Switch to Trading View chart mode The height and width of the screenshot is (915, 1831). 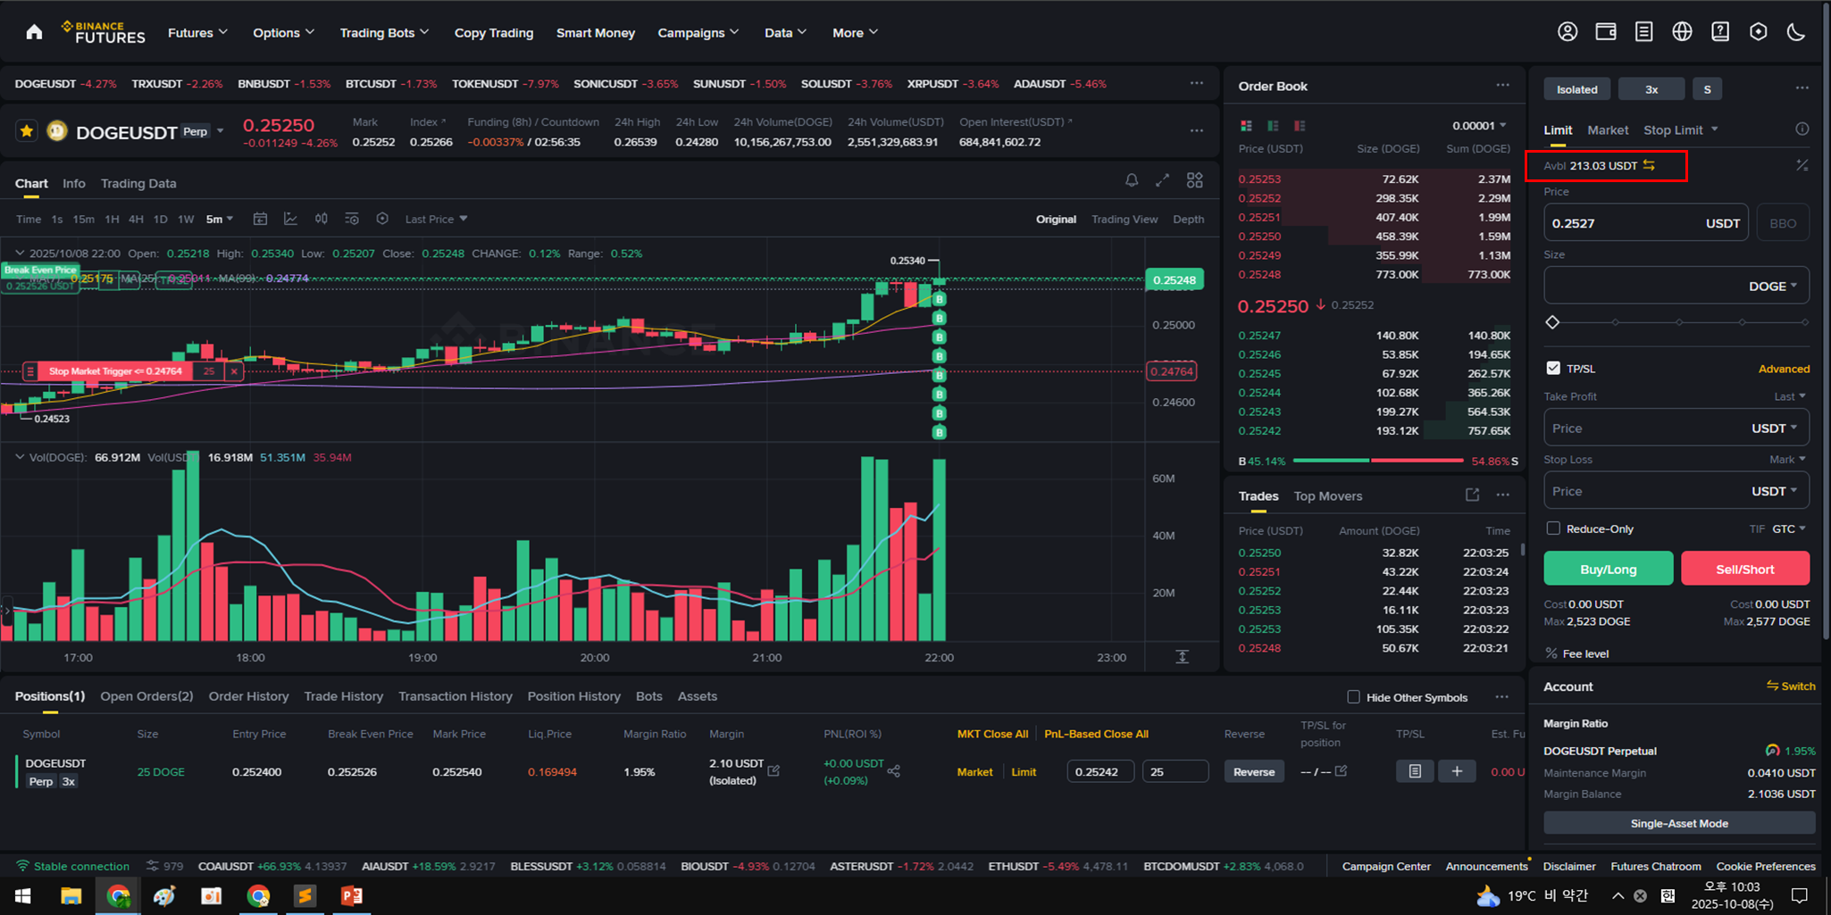(x=1125, y=219)
